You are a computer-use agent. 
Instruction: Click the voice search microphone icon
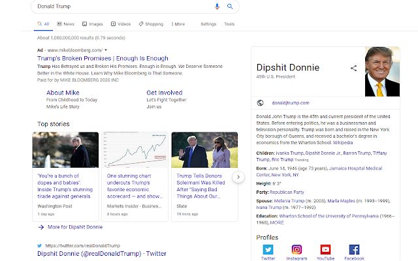pyautogui.click(x=217, y=7)
